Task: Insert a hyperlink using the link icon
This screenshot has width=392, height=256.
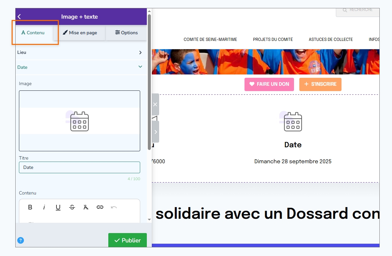Action: pyautogui.click(x=100, y=207)
